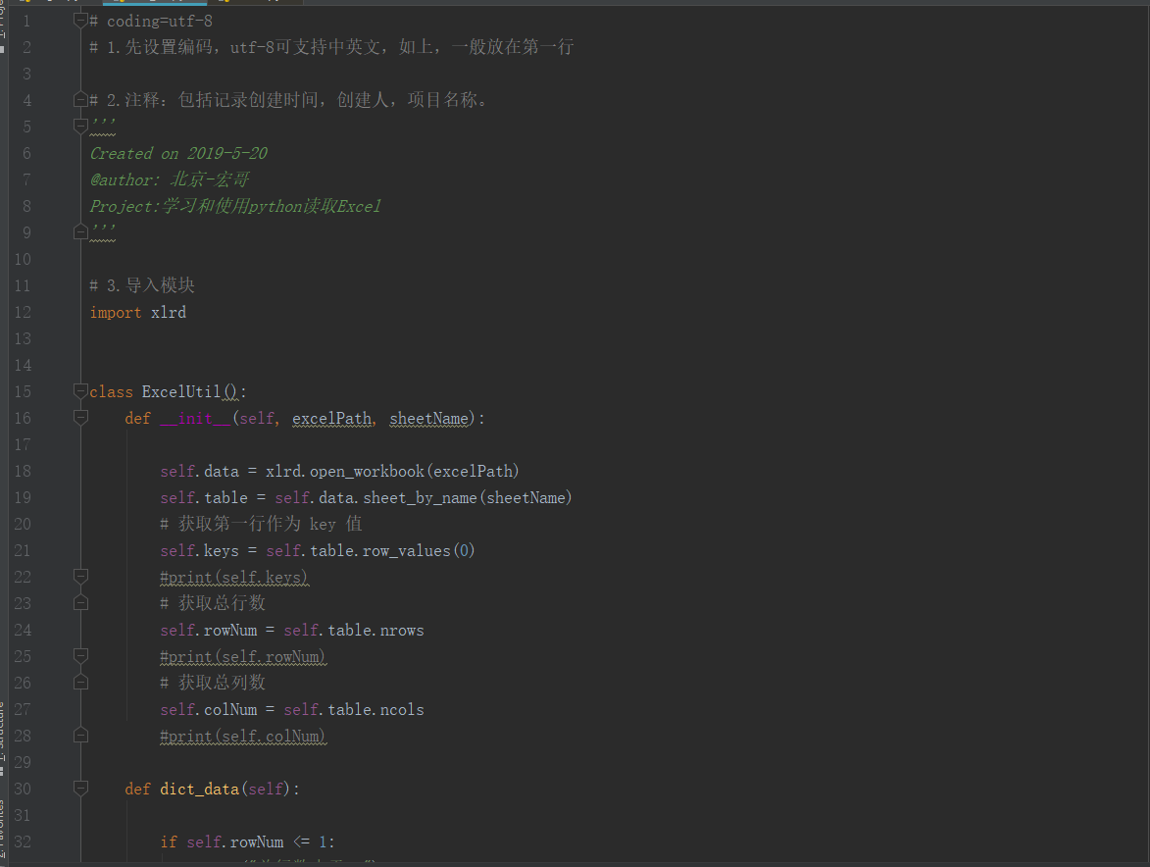The width and height of the screenshot is (1150, 867).
Task: Click line number 24 in the gutter
Action: [x=23, y=630]
